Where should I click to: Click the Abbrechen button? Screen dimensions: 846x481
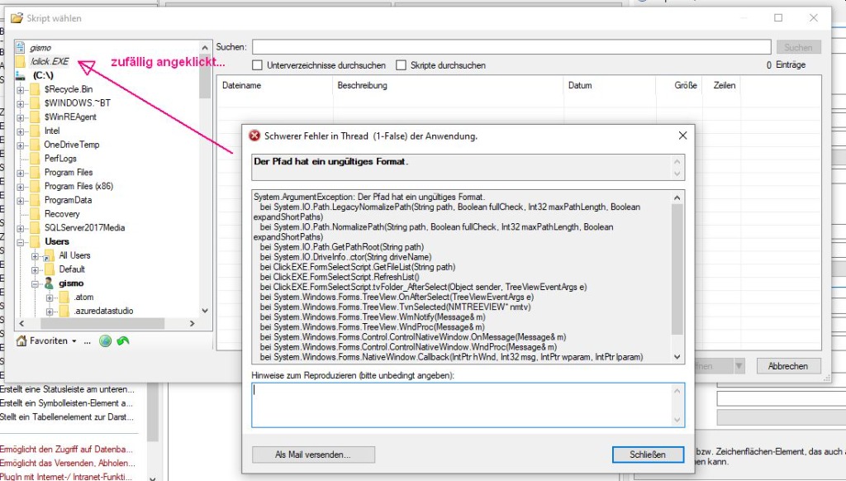tap(787, 365)
